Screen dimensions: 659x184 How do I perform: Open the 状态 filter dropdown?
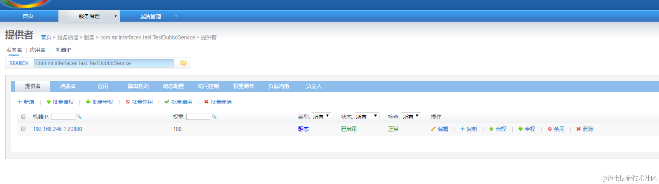(367, 116)
